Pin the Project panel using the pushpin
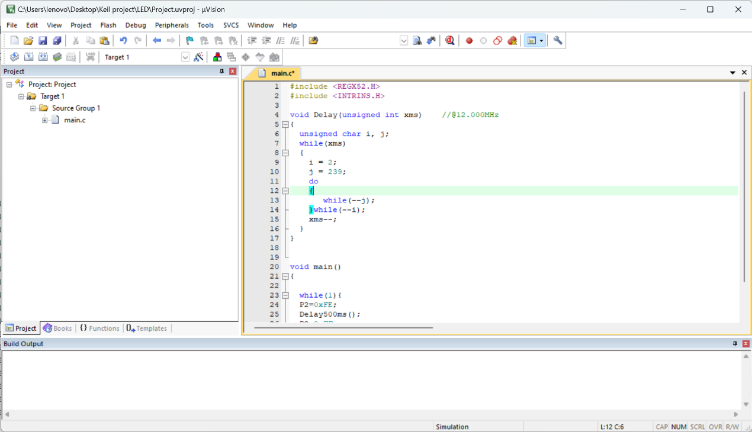 click(x=222, y=72)
